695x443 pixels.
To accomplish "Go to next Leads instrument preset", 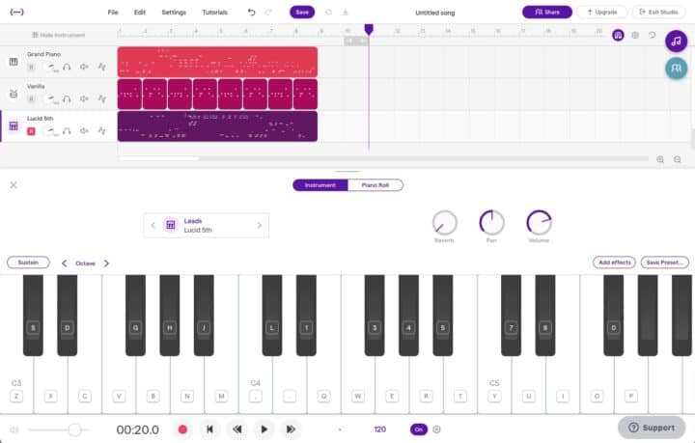I will click(259, 225).
